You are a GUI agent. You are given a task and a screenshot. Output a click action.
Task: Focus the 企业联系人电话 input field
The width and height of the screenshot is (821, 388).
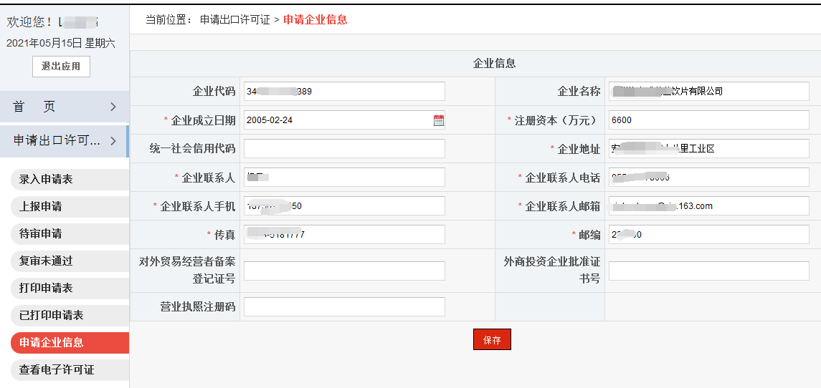[x=709, y=178]
